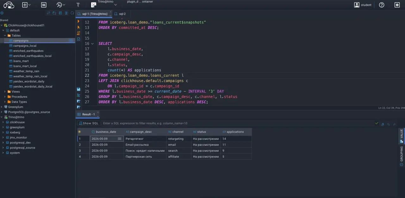The image size is (405, 198).
Task: Expand the PostgreSQL@postgres_source connection
Action: [x=2, y=112]
